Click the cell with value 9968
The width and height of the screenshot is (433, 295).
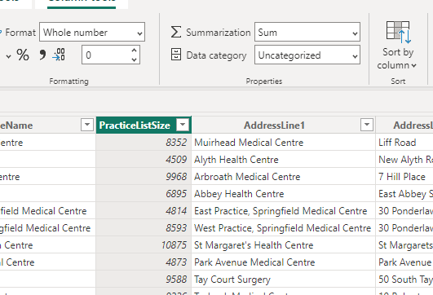144,177
